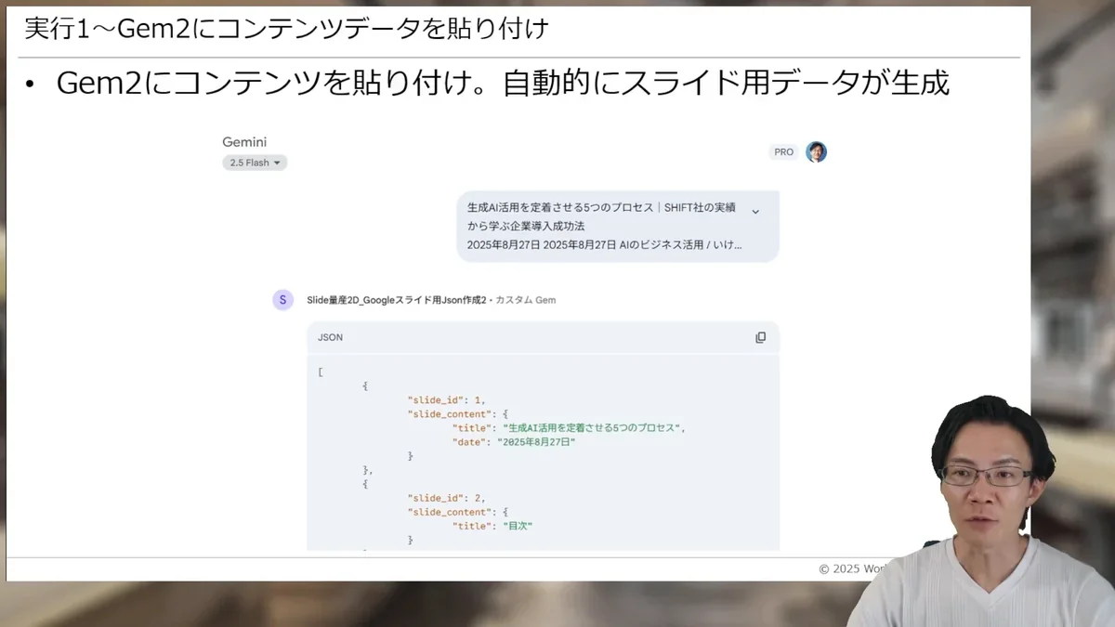Image resolution: width=1115 pixels, height=627 pixels.
Task: Open the 2.5 Flash model dropdown
Action: click(x=255, y=163)
